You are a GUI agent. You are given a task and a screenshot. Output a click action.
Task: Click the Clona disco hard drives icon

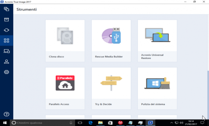point(65,36)
